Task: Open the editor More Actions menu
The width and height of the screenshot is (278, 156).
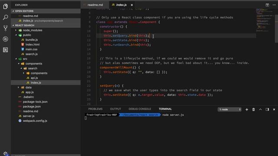Action: tap(274, 5)
